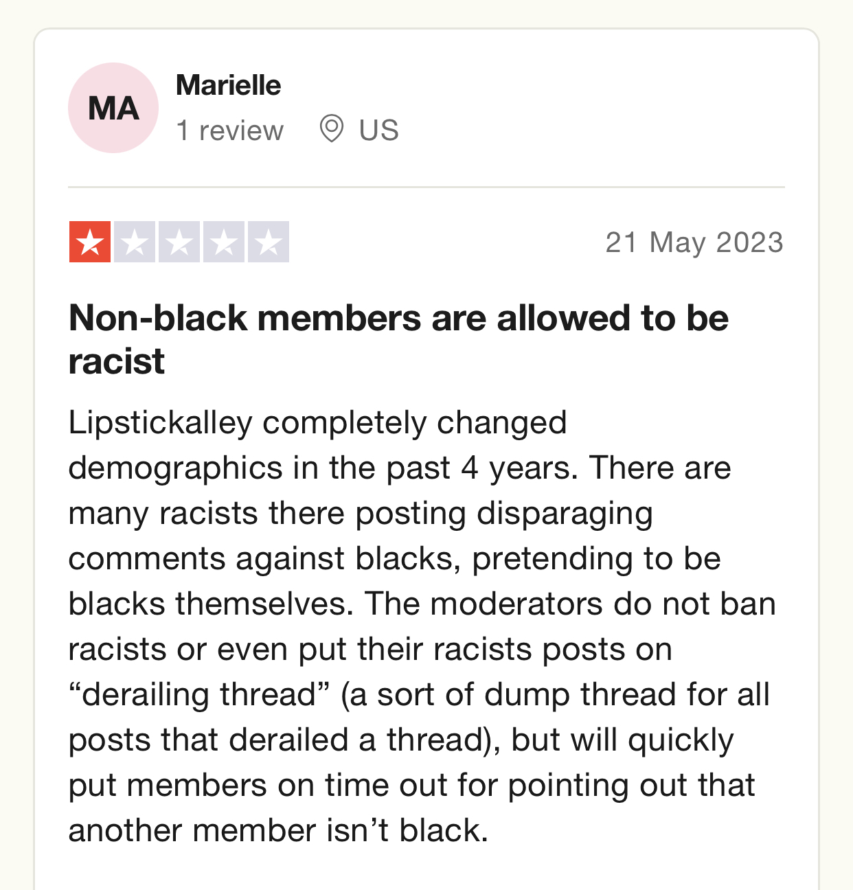The image size is (853, 890).
Task: Select the second grey star
Action: pos(135,242)
